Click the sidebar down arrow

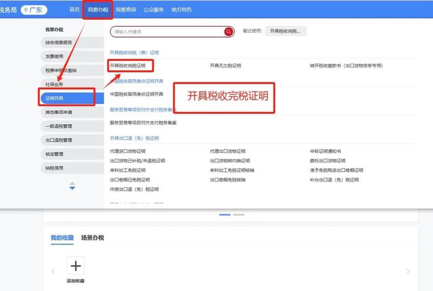[72, 188]
